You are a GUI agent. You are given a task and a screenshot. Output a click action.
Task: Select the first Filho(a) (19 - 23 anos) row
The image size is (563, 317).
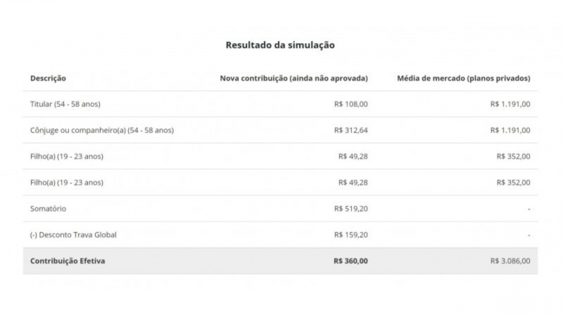coord(280,156)
